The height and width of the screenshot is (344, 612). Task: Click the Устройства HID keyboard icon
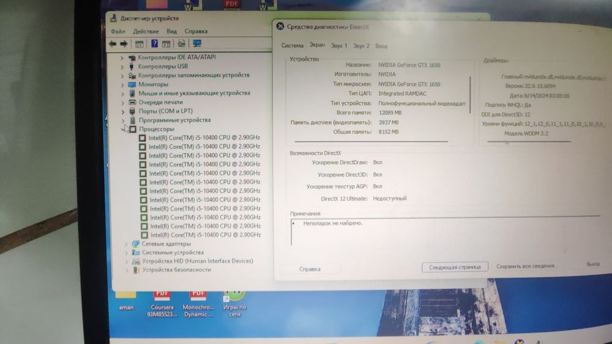coord(136,262)
